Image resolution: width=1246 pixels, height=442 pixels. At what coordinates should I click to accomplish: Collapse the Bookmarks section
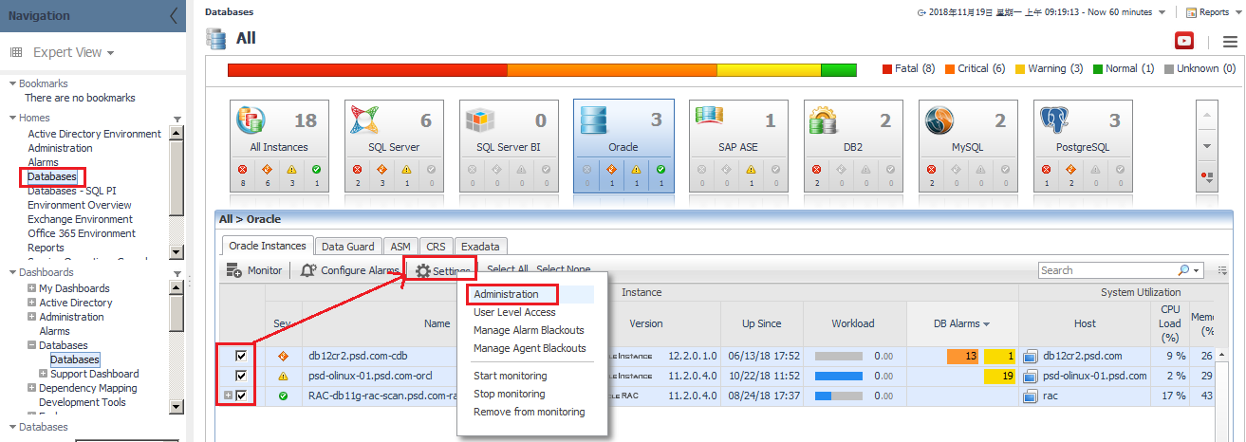[11, 83]
